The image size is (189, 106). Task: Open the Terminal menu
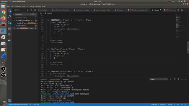point(38,7)
